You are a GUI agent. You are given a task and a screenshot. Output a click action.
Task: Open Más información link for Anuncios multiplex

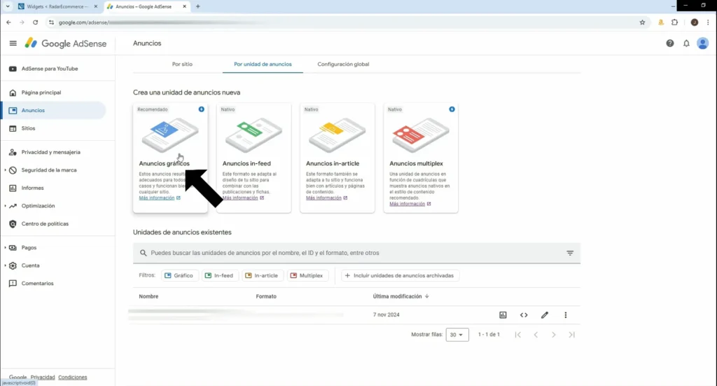coord(410,204)
